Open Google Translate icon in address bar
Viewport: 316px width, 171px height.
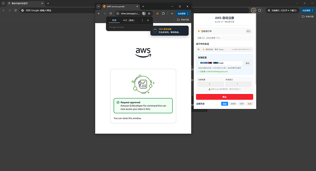(144, 13)
